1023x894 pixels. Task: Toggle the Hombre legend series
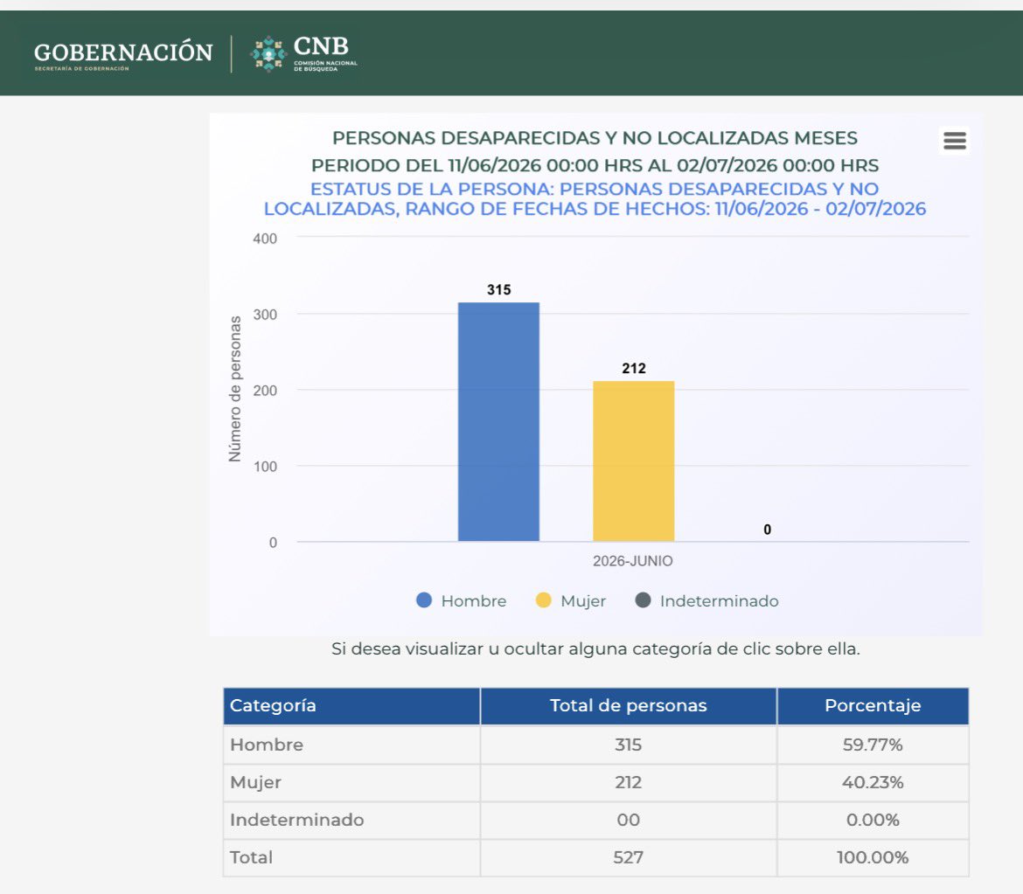click(x=462, y=600)
